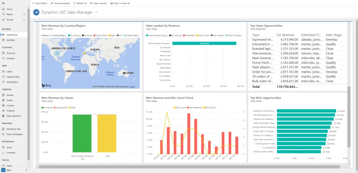Select the Expressed int... opportunity row
The height and width of the screenshot is (173, 358).
click(299, 39)
